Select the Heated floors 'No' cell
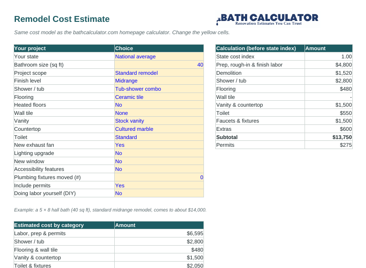The height and width of the screenshot is (268, 366). [159, 105]
